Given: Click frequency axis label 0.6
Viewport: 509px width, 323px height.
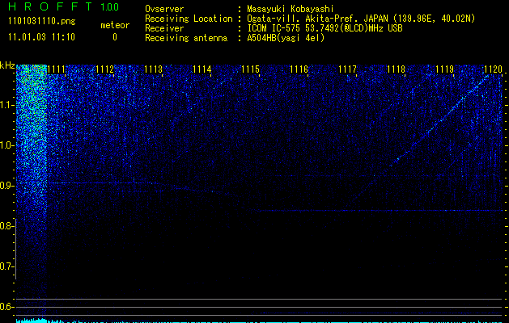Looking at the screenshot, I should pyautogui.click(x=6, y=307).
